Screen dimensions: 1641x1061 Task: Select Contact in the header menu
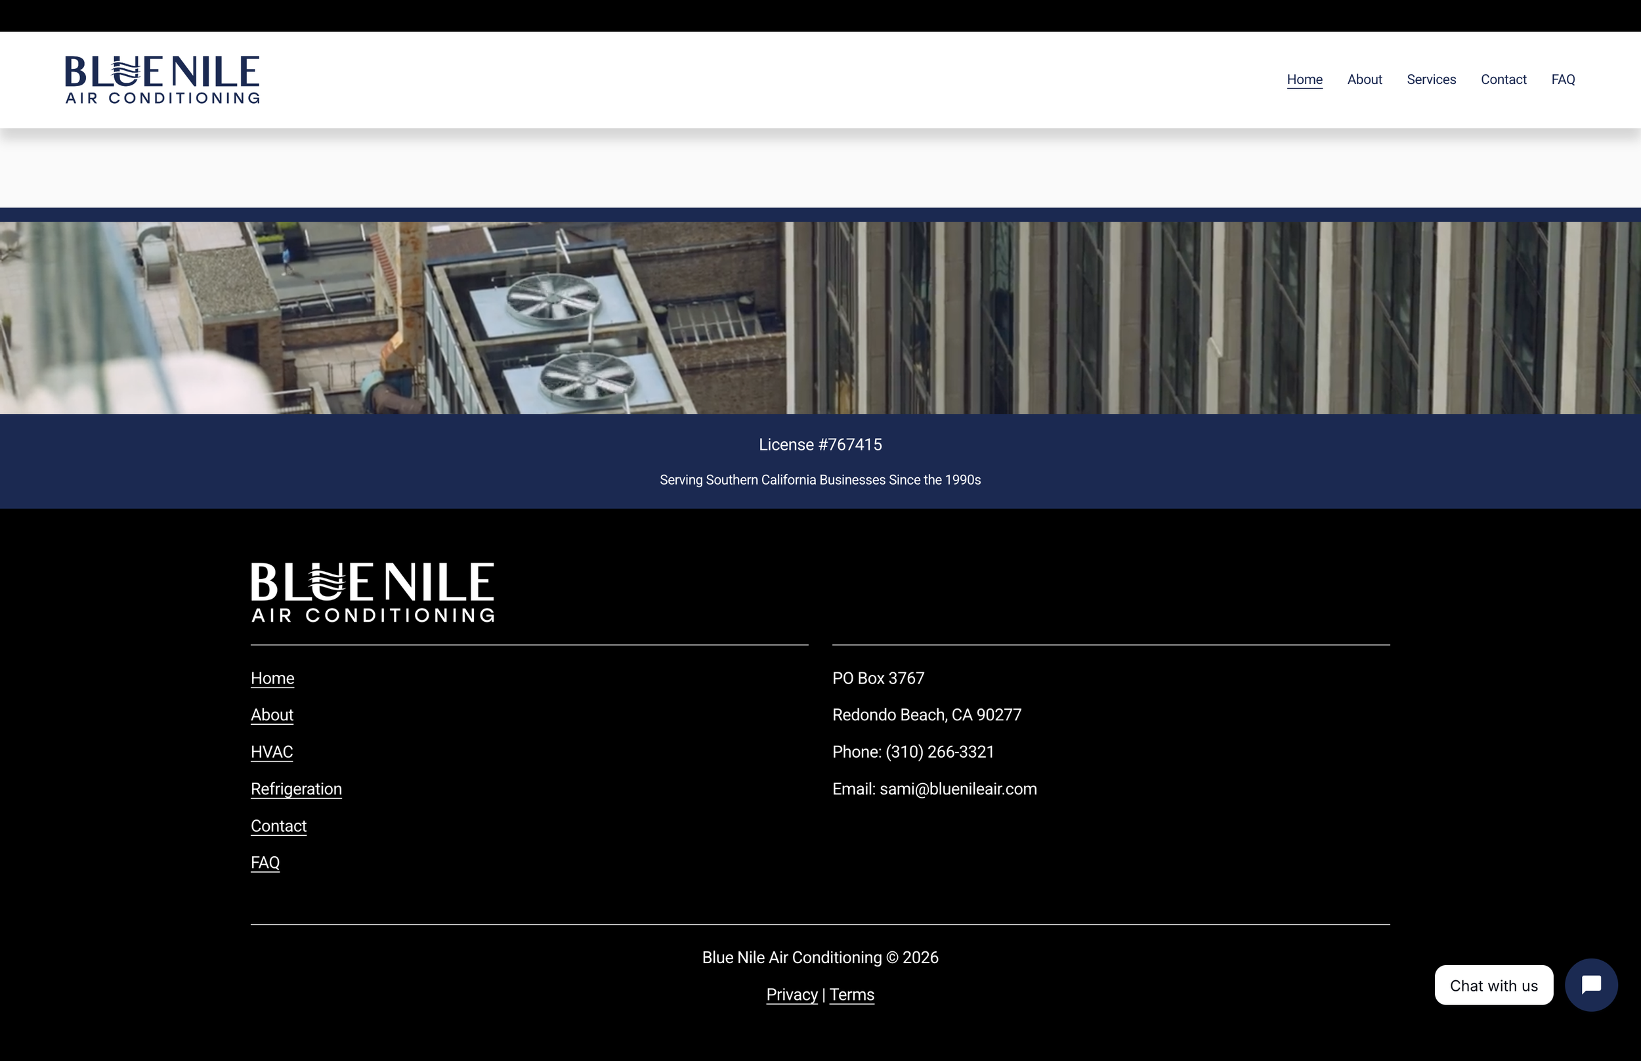[x=1503, y=79]
